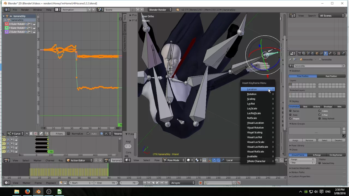Open the Action Editor mode dropdown
349x196 pixels.
[x=79, y=161]
